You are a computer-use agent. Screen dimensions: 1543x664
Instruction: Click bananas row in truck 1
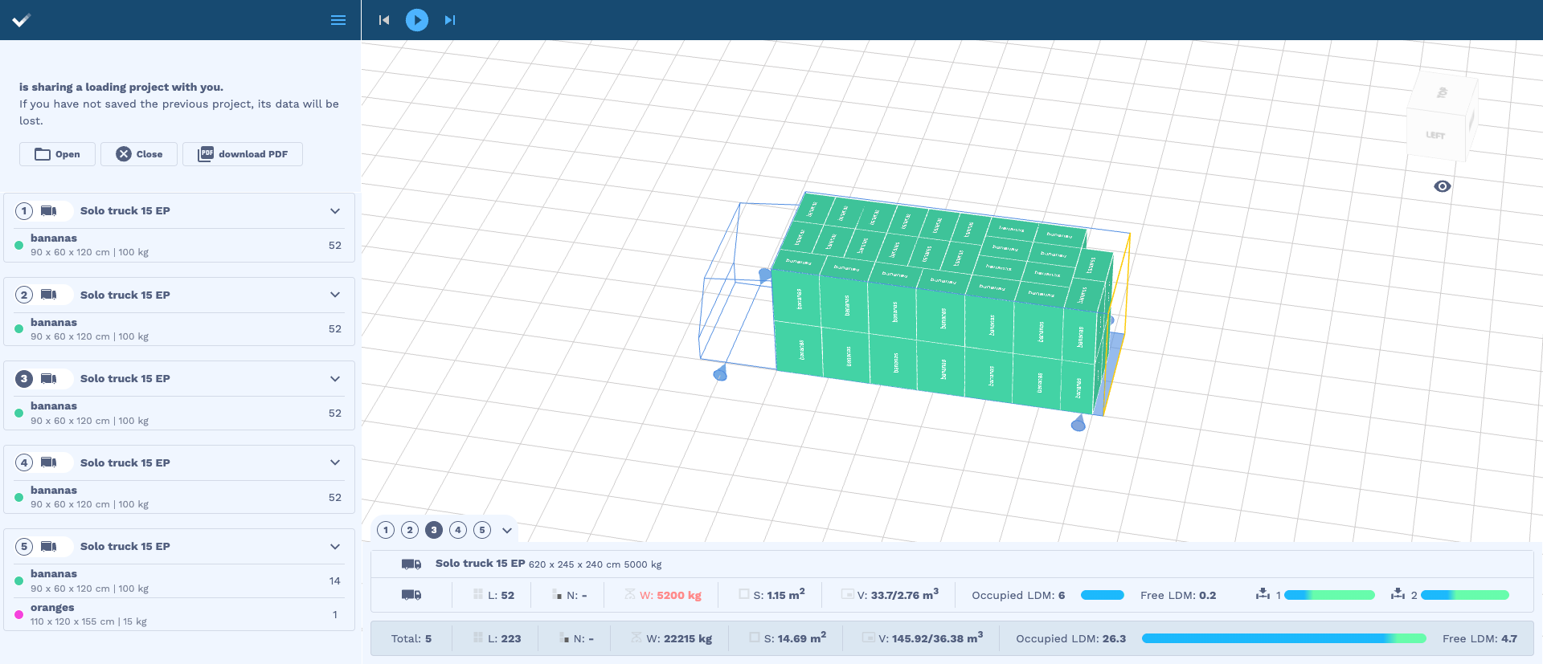(x=179, y=245)
